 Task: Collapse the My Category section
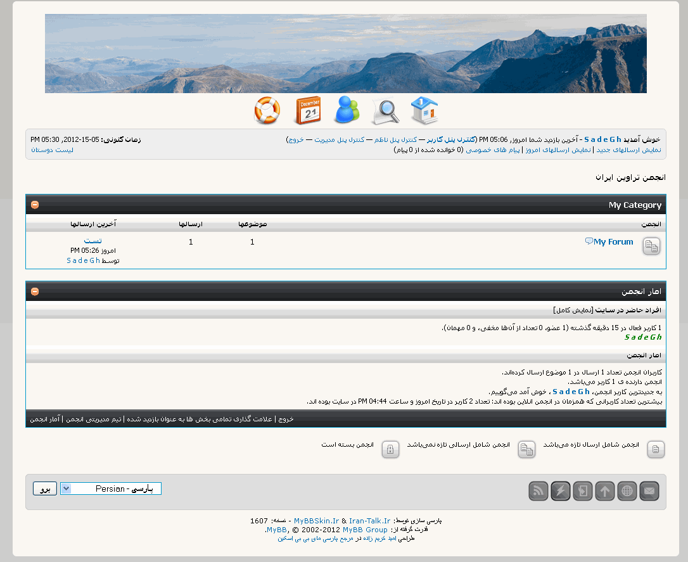[x=35, y=205]
